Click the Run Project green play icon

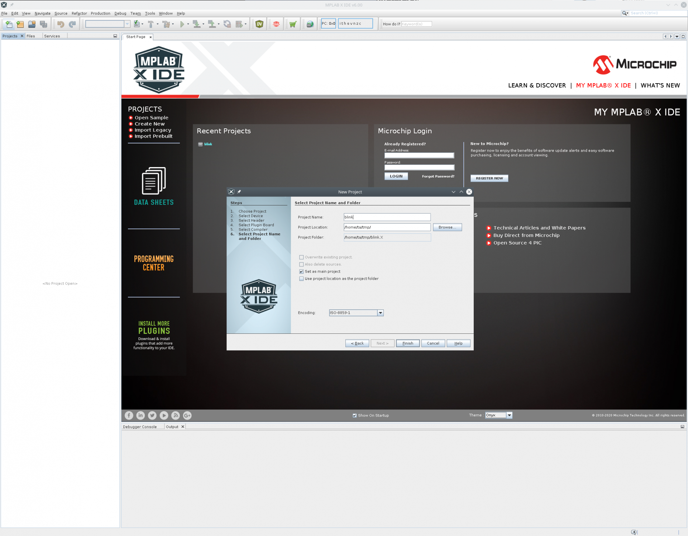[182, 24]
